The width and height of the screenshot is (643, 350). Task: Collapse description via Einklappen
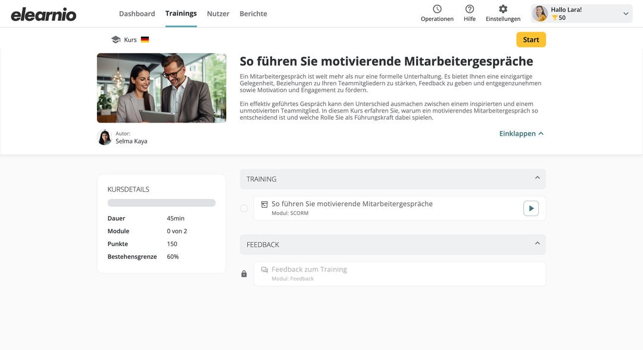point(521,134)
